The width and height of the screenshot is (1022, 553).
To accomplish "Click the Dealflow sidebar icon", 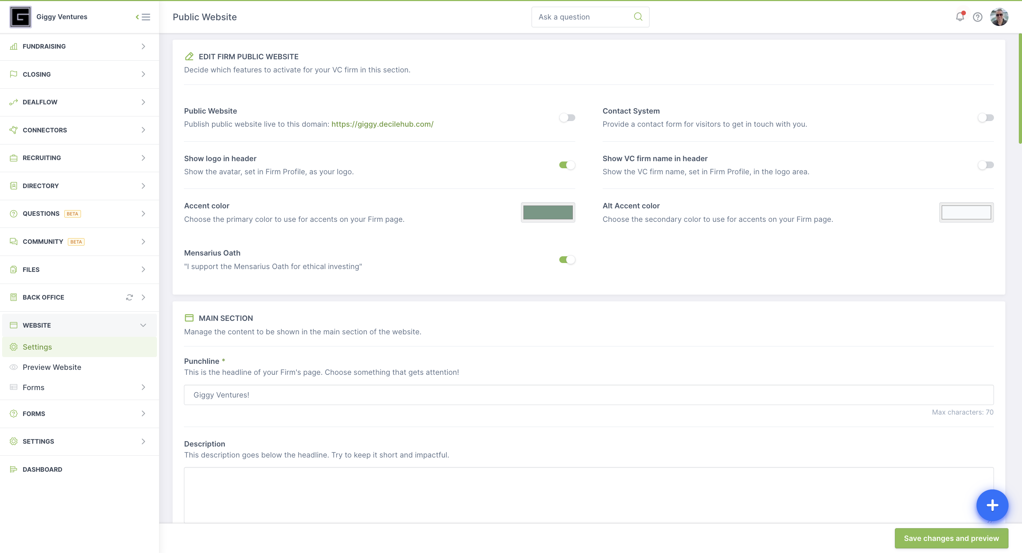I will [13, 102].
